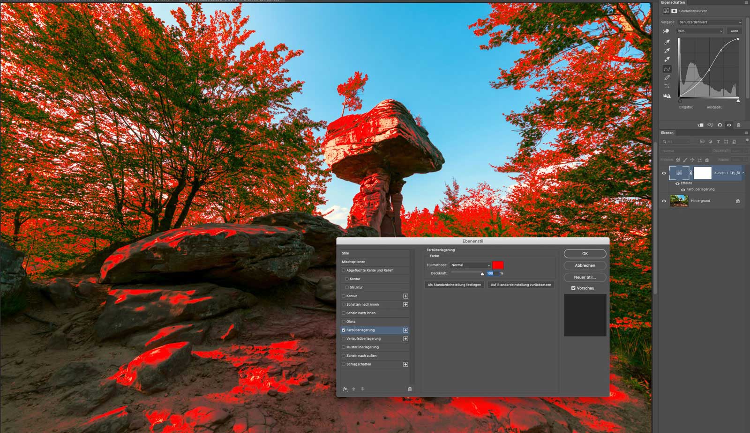Open the Vorgabe Benutzerdefiniert dropdown

(x=710, y=22)
